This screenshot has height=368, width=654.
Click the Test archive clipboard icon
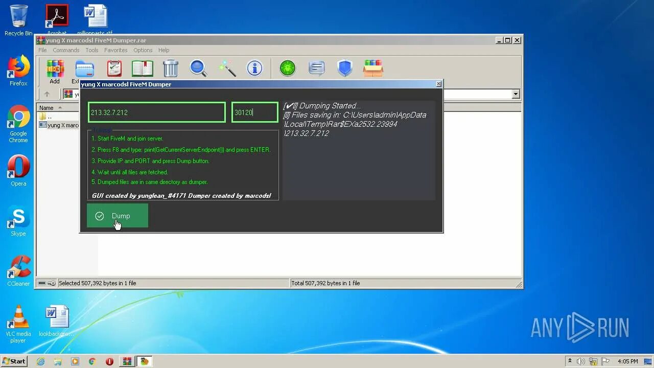pos(114,68)
